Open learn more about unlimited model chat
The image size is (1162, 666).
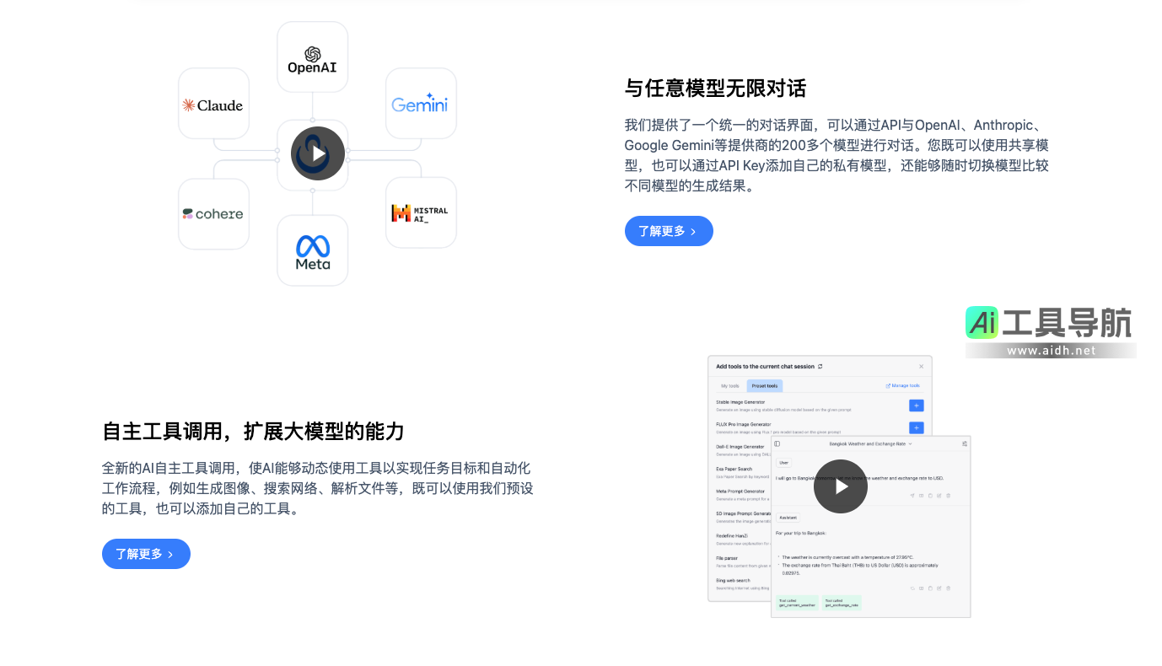pos(668,231)
